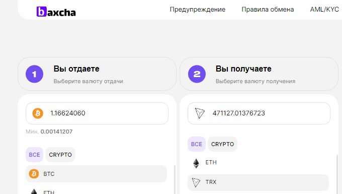The height and width of the screenshot is (194, 342).
Task: Select the ВСЕ filter under Вы получаете
Action: (x=197, y=144)
